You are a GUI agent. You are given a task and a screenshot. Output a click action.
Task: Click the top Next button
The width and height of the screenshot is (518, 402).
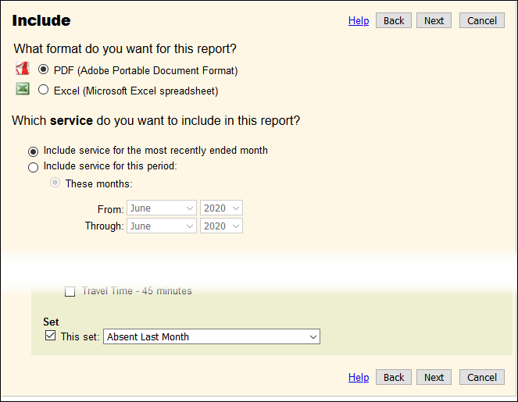434,20
